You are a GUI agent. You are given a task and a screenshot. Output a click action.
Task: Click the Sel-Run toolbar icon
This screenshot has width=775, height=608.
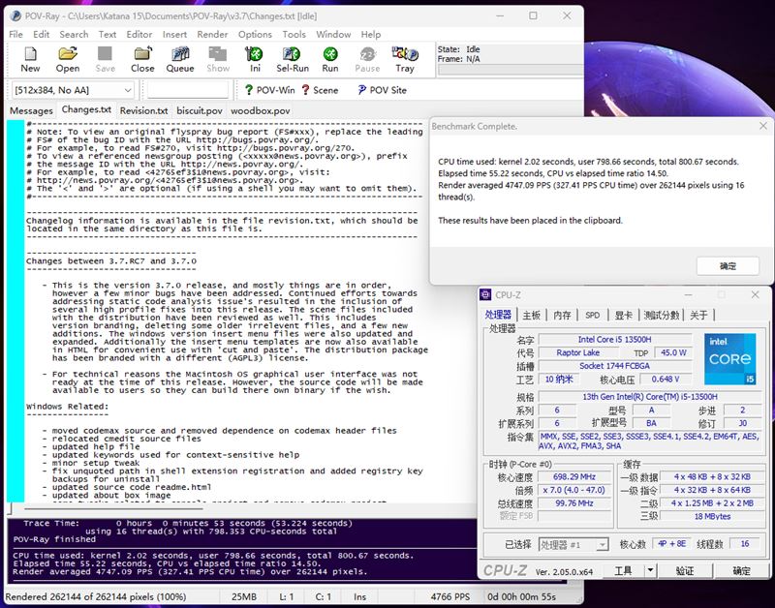[x=293, y=59]
